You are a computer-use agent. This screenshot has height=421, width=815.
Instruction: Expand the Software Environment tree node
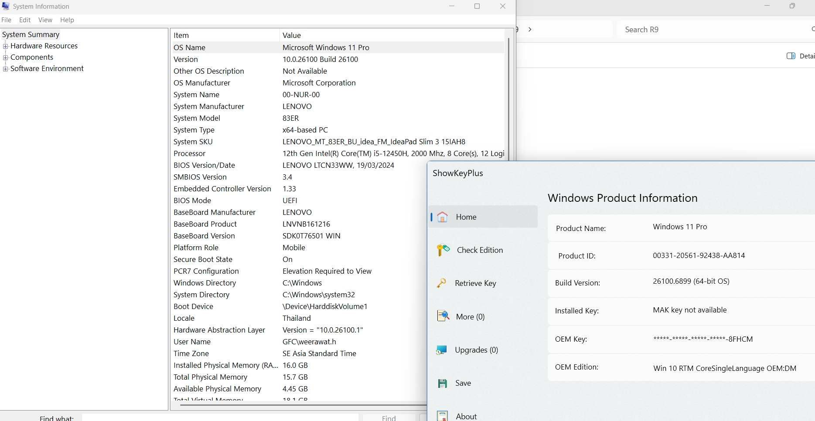(x=6, y=69)
